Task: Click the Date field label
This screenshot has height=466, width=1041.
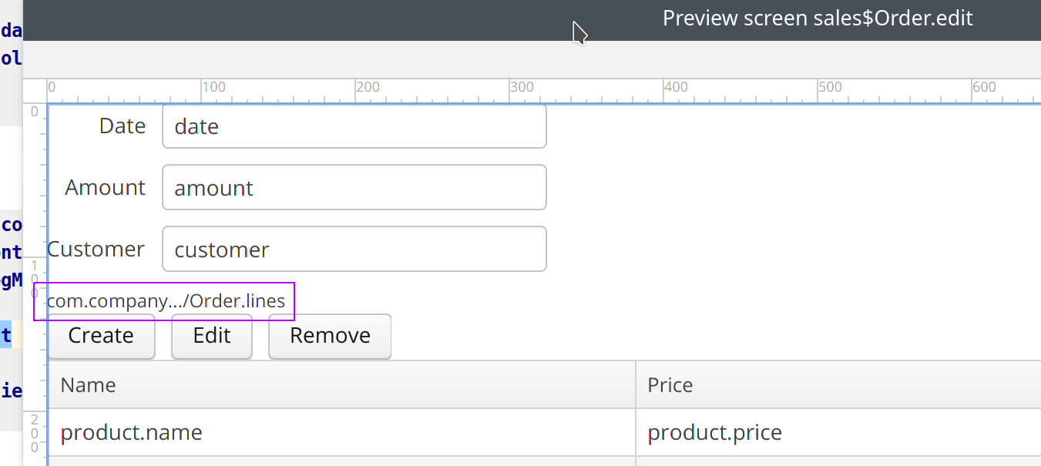Action: click(123, 126)
